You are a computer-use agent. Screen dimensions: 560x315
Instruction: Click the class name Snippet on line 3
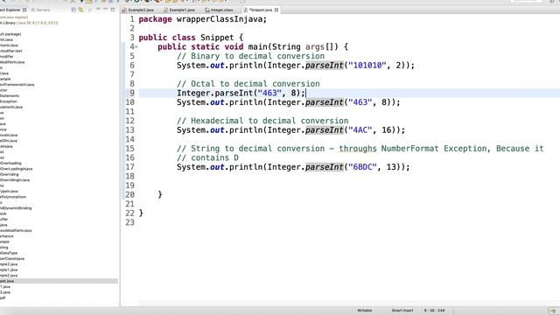click(x=217, y=38)
